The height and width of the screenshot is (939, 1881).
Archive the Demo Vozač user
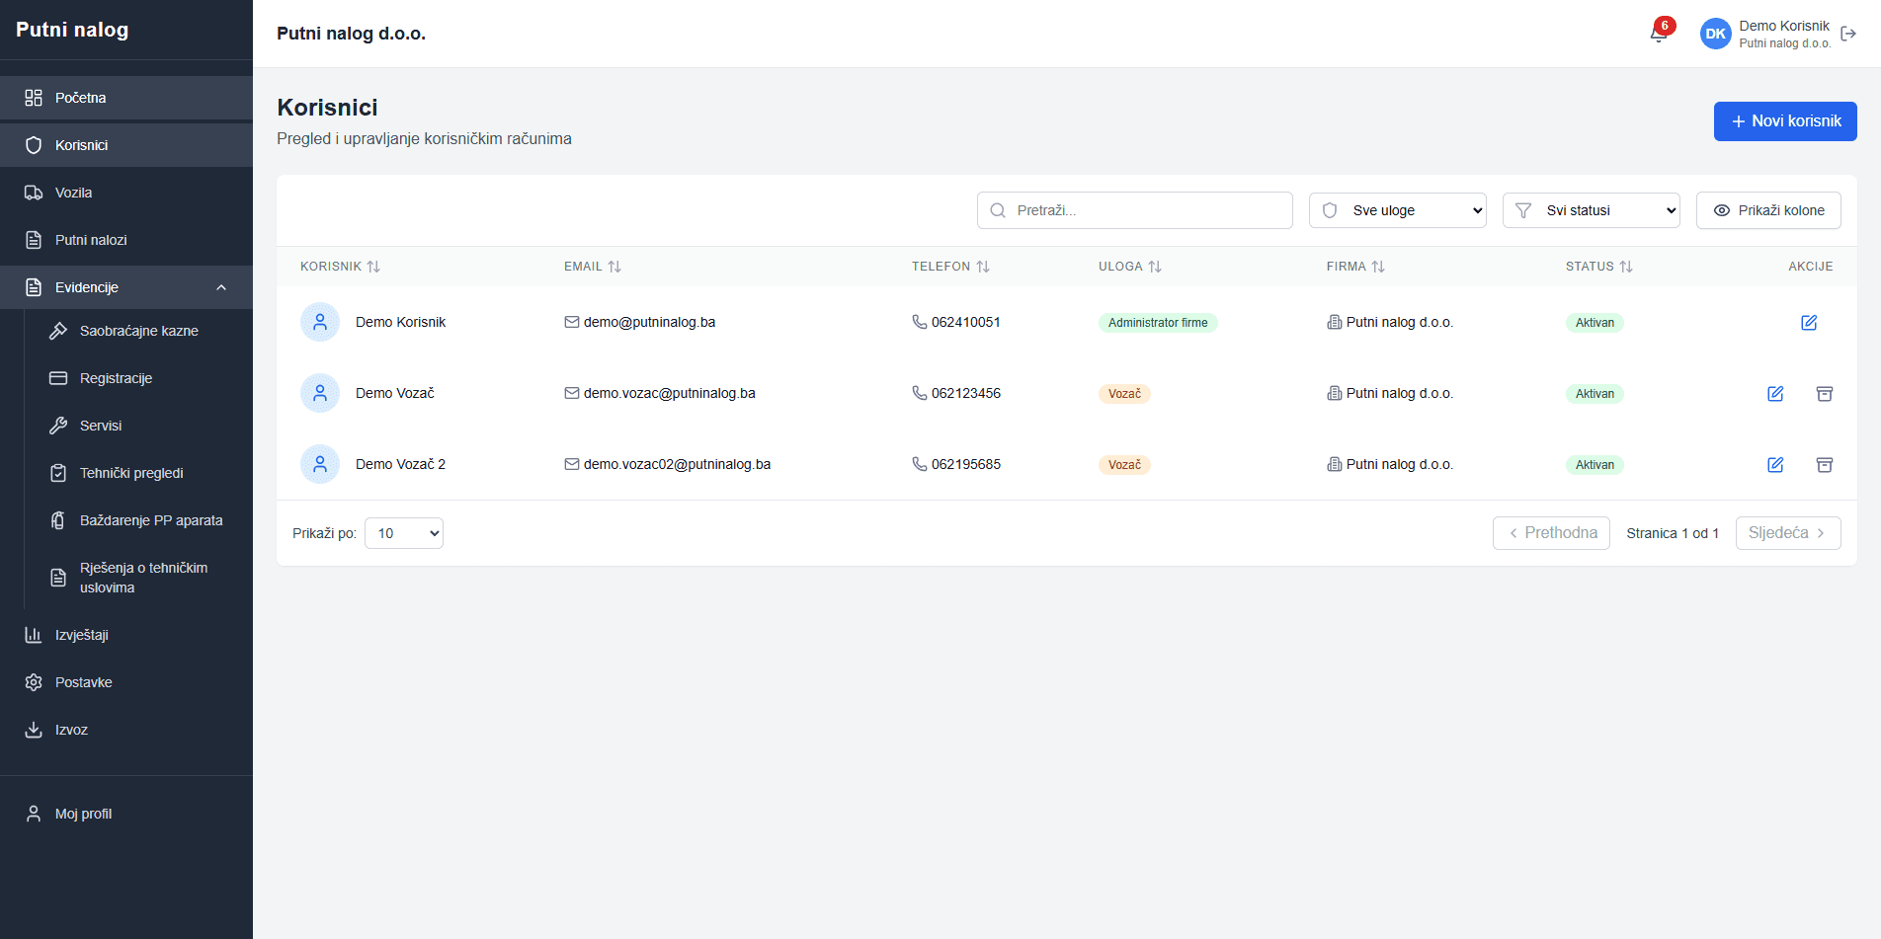tap(1825, 394)
